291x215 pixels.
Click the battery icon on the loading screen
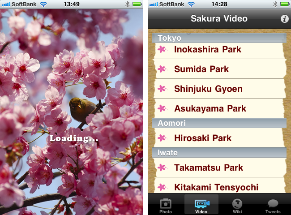pos(137,4)
